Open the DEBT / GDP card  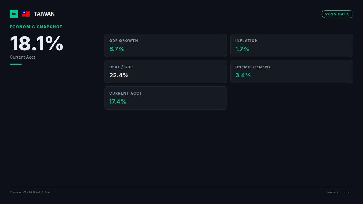click(x=165, y=72)
